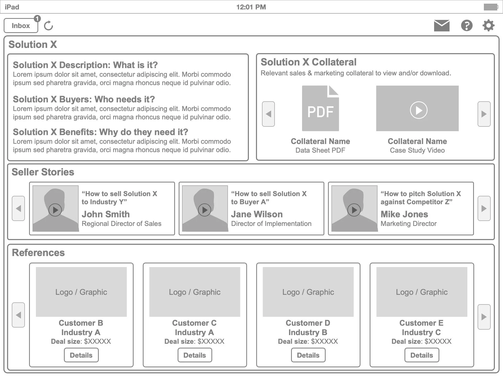Image resolution: width=503 pixels, height=377 pixels.
Task: View Details for Customer B
Action: [x=81, y=355]
